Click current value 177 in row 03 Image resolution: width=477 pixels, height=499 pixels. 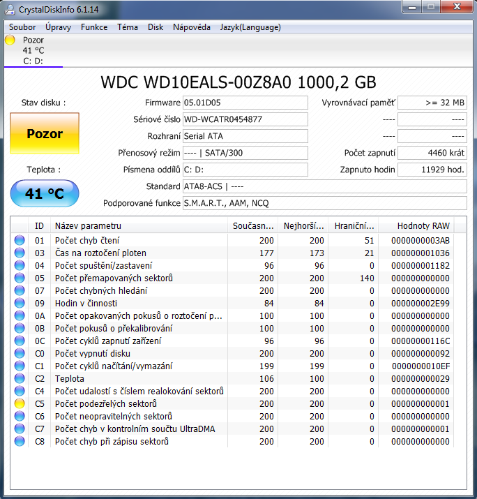point(266,253)
